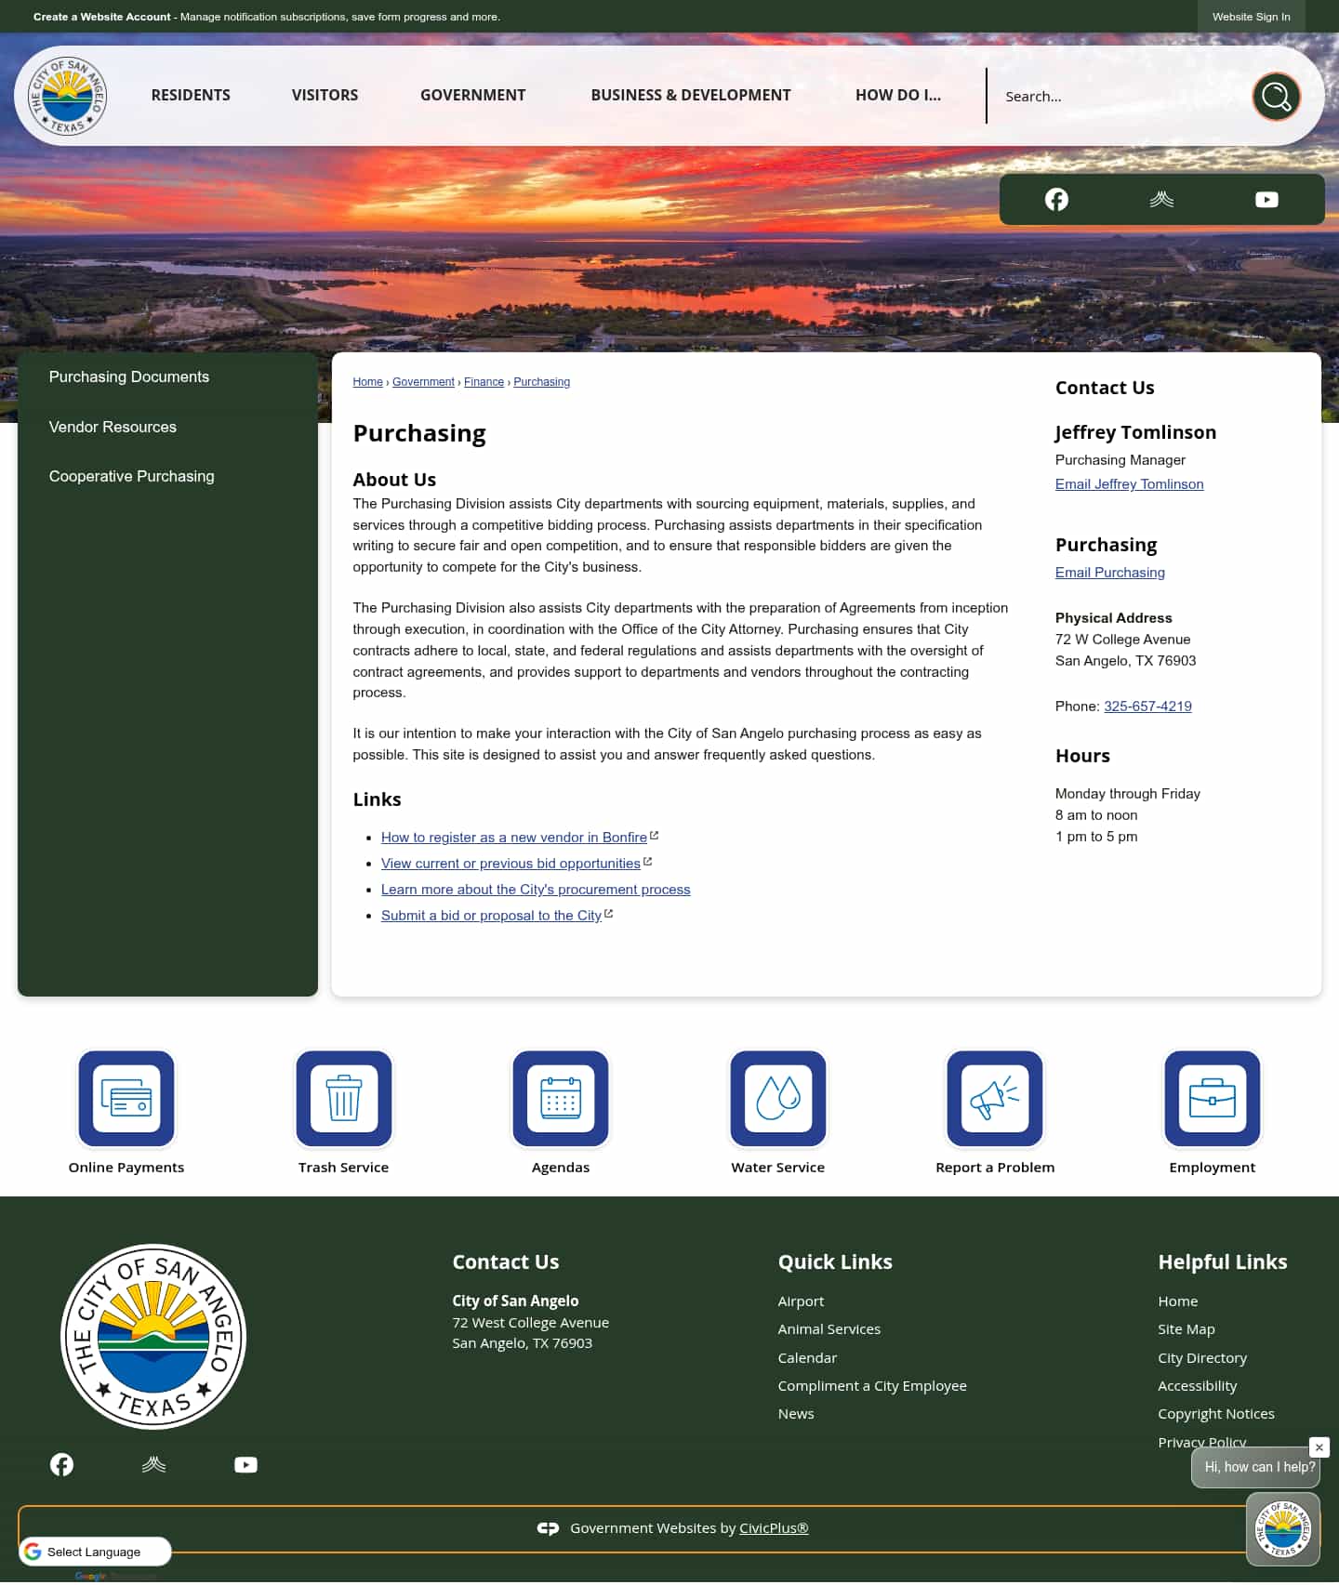This screenshot has height=1585, width=1339.
Task: Open the Trash Service icon
Action: point(344,1098)
